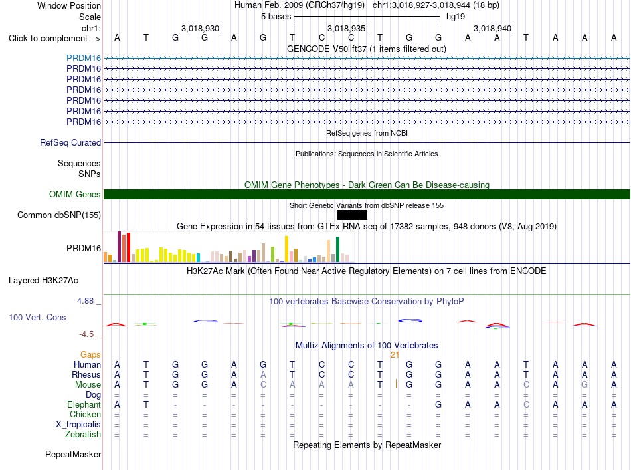This screenshot has width=631, height=470.
Task: Click the '5 bases' scale label
Action: tap(276, 17)
